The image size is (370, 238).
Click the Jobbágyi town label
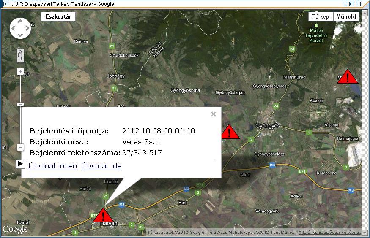coord(116,76)
